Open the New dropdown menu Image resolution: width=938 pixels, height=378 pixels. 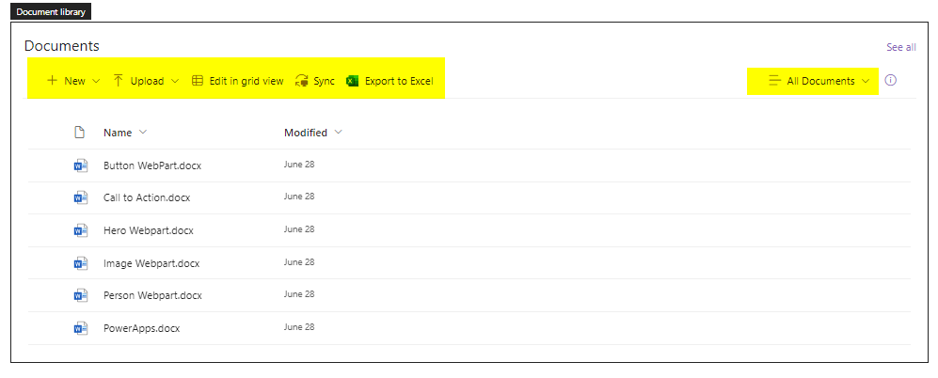tap(73, 81)
